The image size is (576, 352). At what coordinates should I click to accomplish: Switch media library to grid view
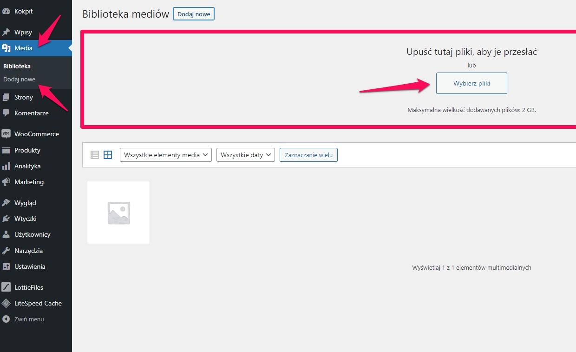pos(108,155)
